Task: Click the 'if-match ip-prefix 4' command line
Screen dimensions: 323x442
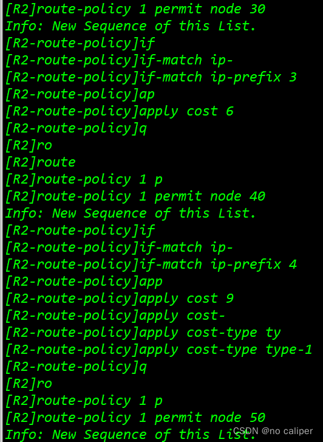Action: 151,265
